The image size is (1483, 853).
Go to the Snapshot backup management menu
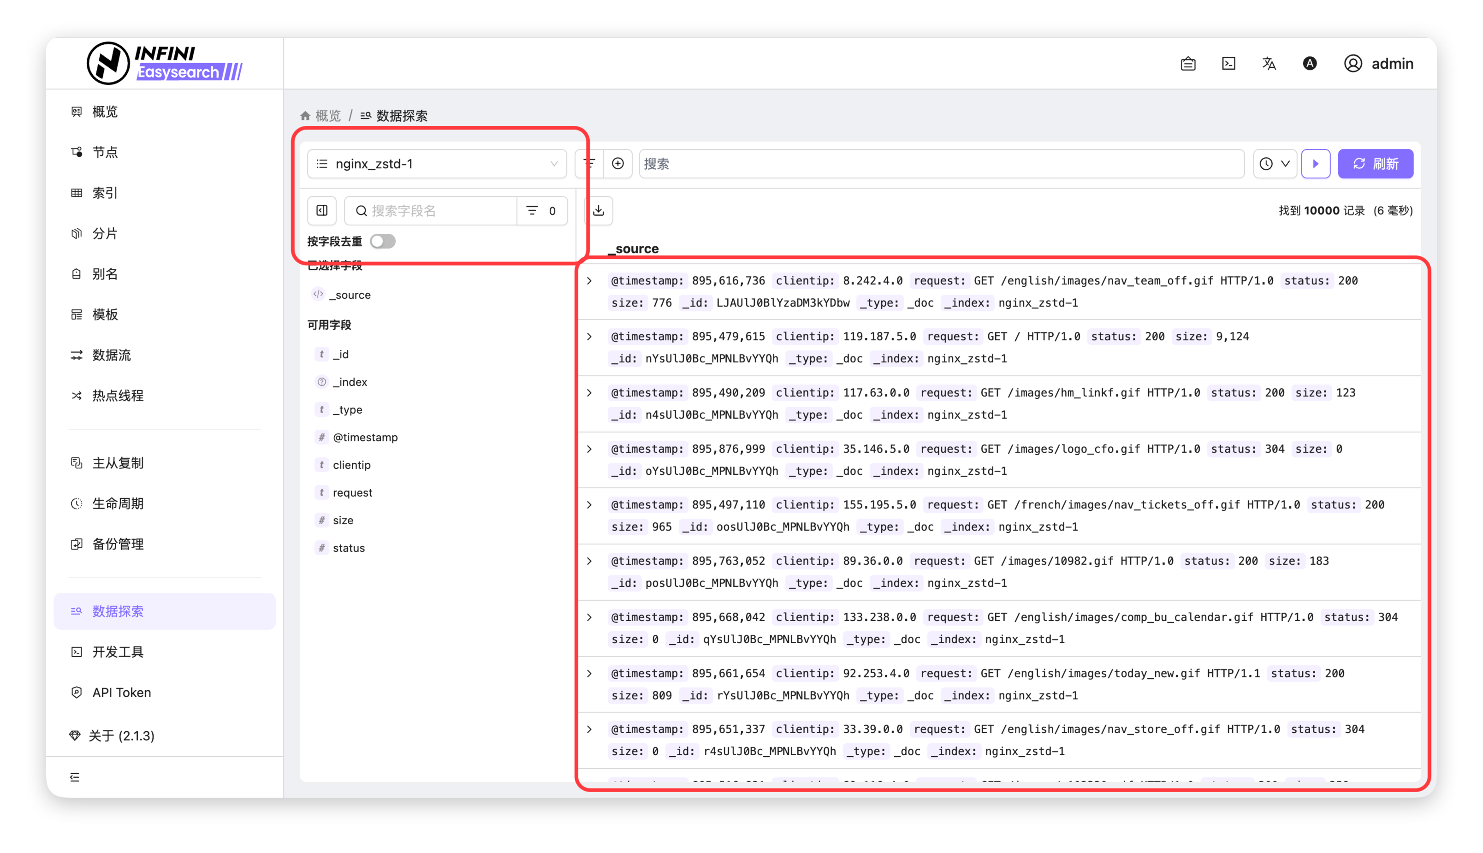pyautogui.click(x=117, y=544)
